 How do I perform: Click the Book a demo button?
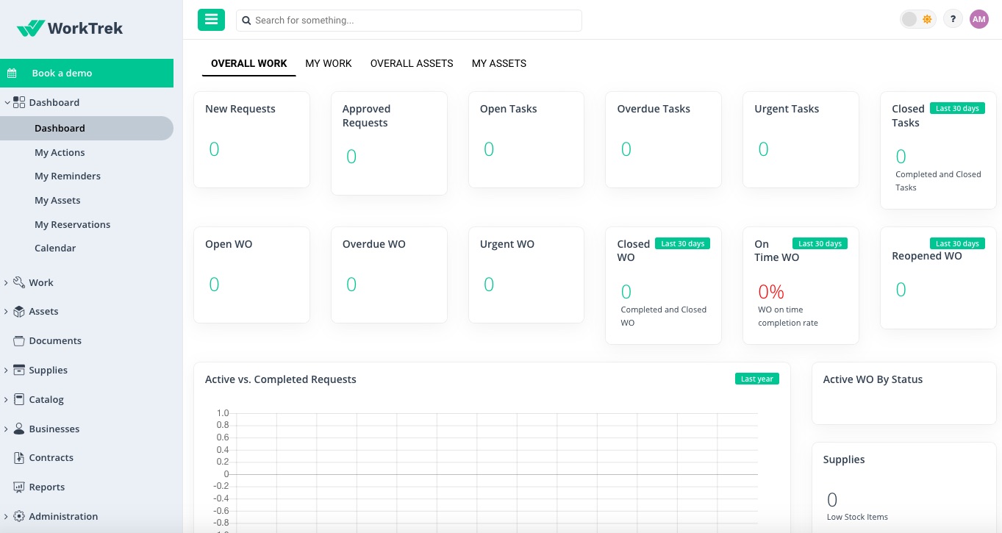(x=87, y=74)
